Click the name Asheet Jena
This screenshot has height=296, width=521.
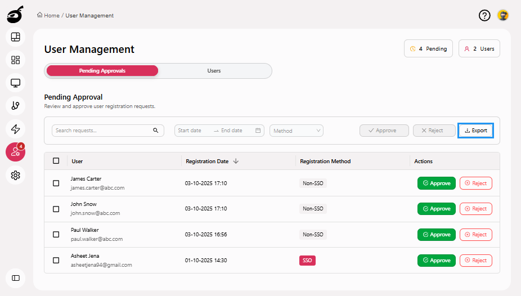(x=85, y=256)
